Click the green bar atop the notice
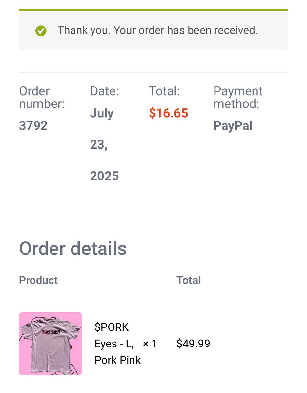This screenshot has height=393, width=307. (x=153, y=10)
